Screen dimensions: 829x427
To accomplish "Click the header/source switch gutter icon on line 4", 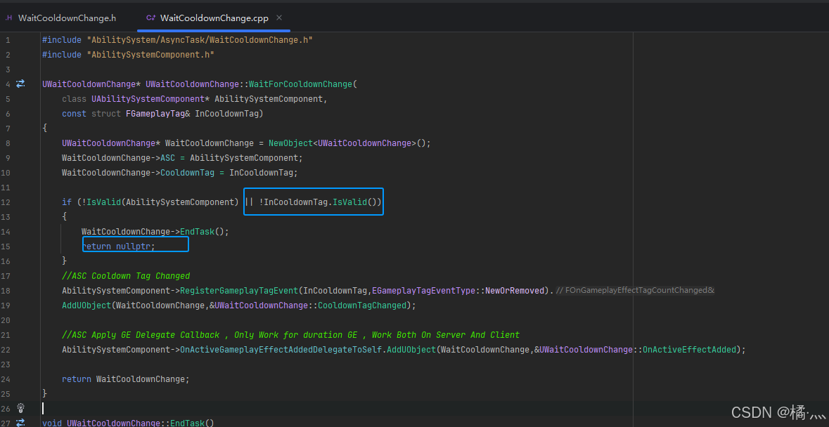I will click(x=20, y=84).
